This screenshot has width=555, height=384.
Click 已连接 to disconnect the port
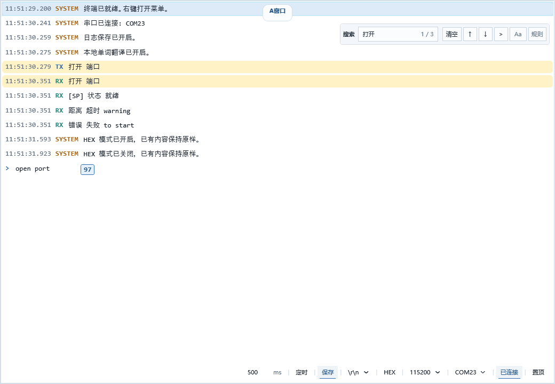tap(509, 372)
